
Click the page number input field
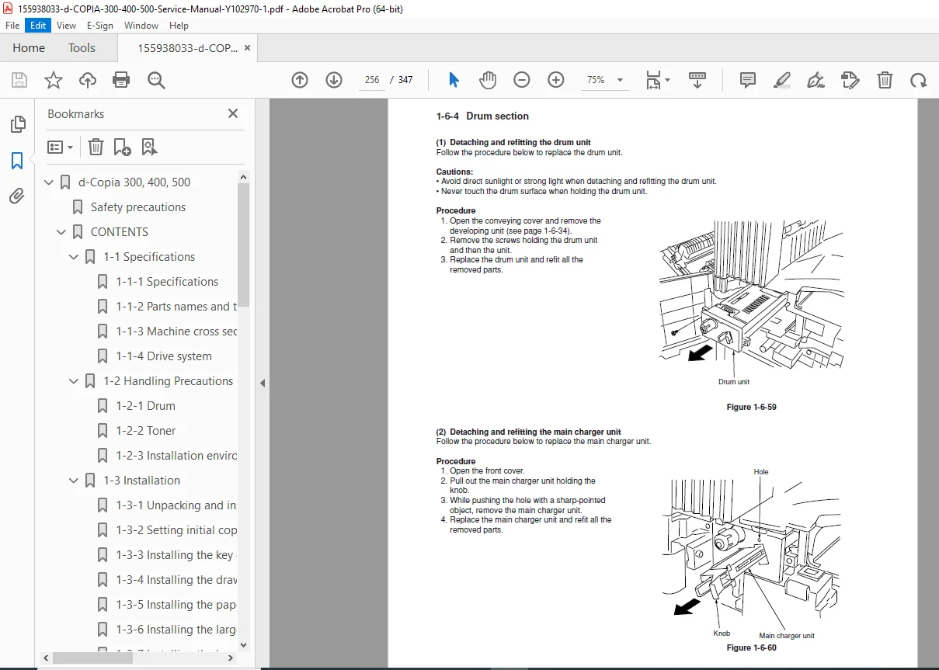(371, 80)
